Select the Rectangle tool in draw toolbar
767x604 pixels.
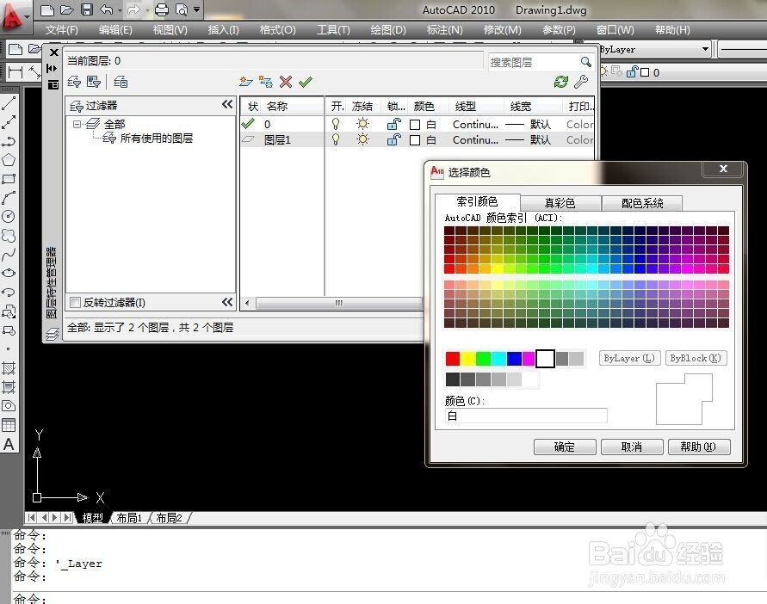point(9,179)
